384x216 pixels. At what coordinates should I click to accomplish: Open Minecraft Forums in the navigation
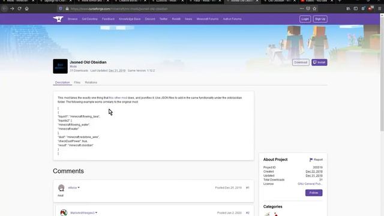tap(208, 19)
